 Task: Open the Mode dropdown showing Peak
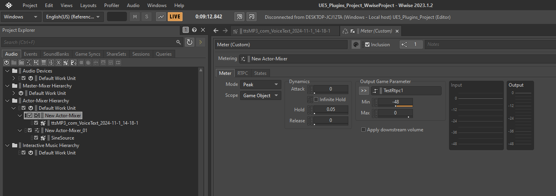[x=261, y=84]
